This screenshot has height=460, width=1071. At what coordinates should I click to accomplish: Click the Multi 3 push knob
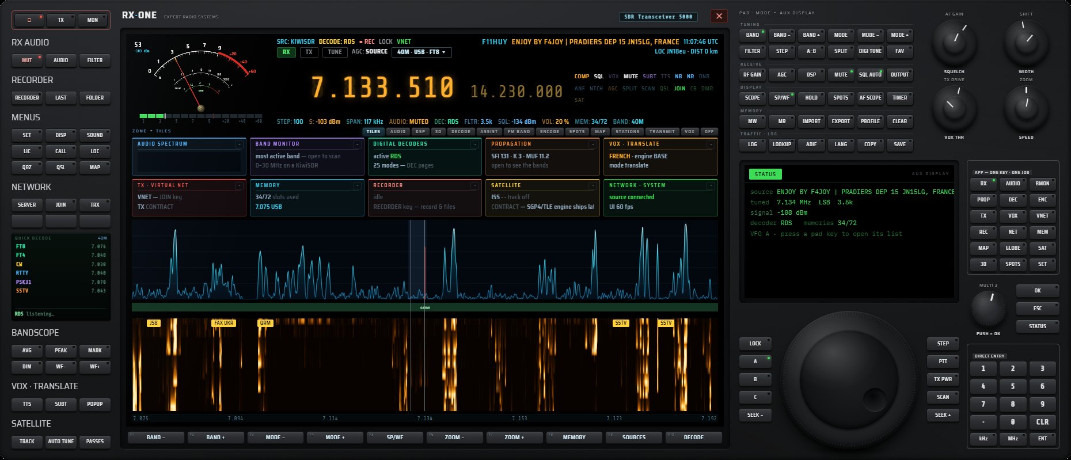(x=987, y=309)
